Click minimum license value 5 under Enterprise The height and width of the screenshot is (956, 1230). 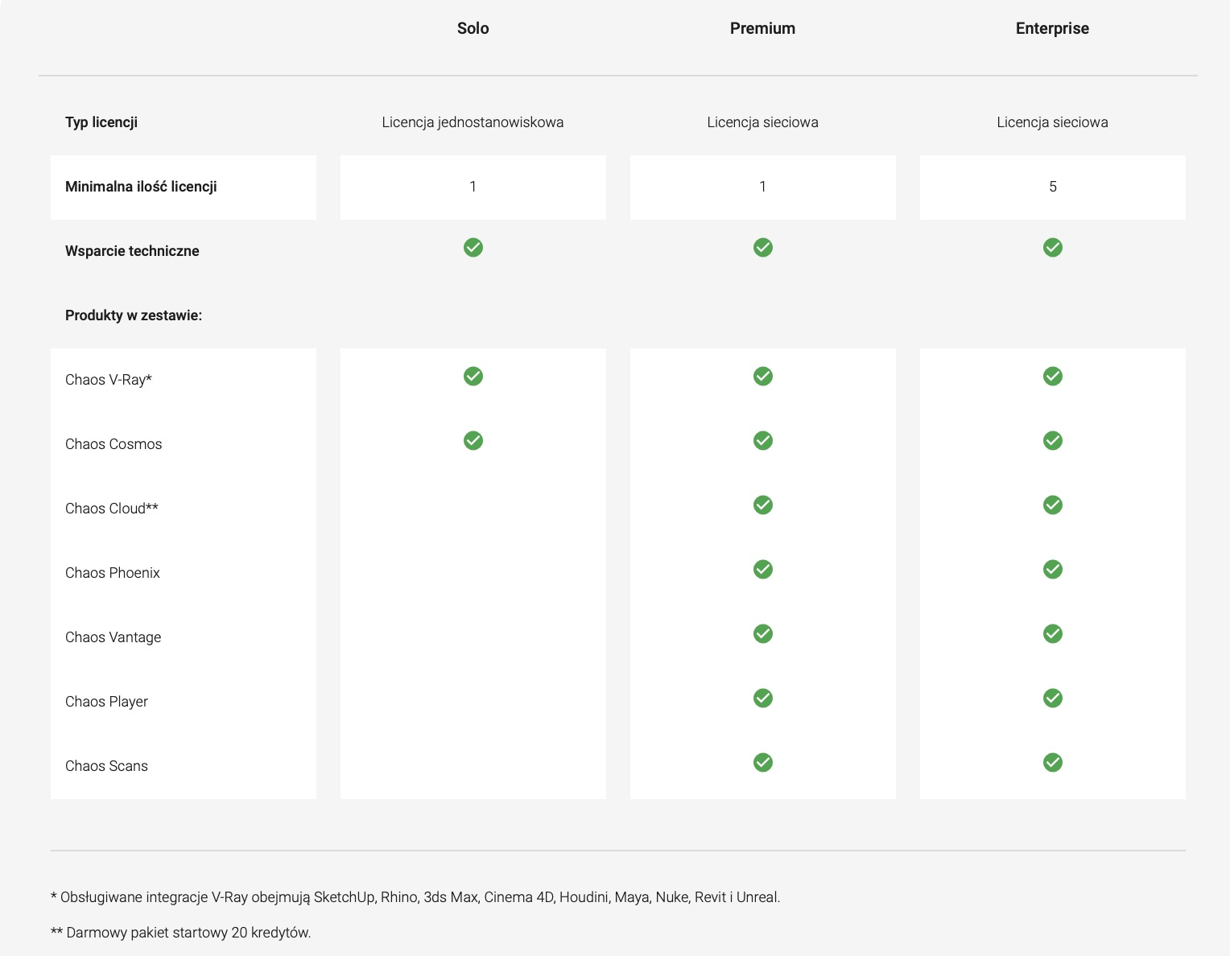pyautogui.click(x=1053, y=187)
